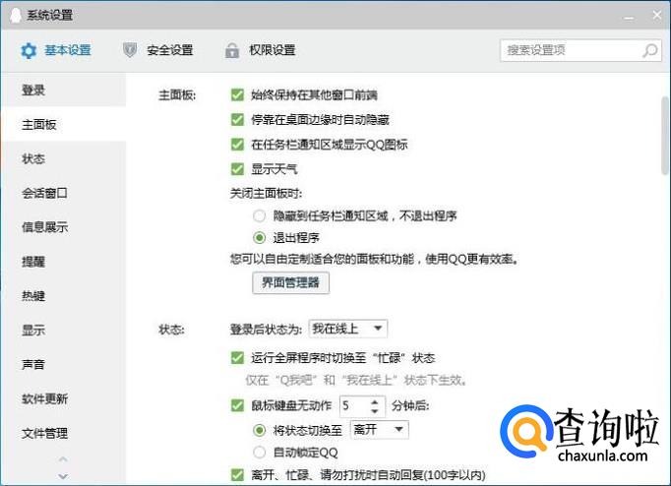The width and height of the screenshot is (671, 486).
Task: Click the sidebar scroll-up chevron
Action: pos(63,459)
